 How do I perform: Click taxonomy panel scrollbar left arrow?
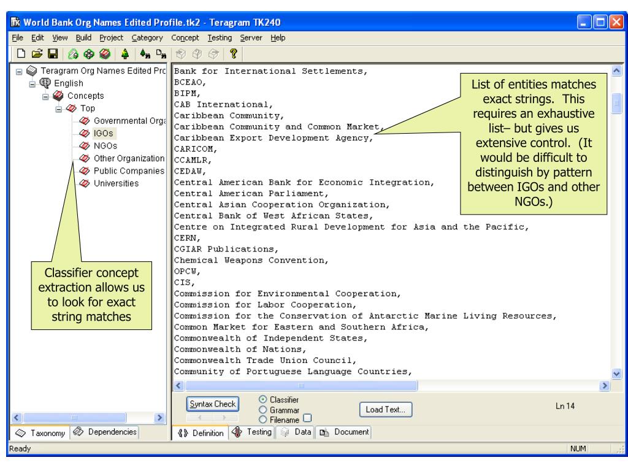17,417
